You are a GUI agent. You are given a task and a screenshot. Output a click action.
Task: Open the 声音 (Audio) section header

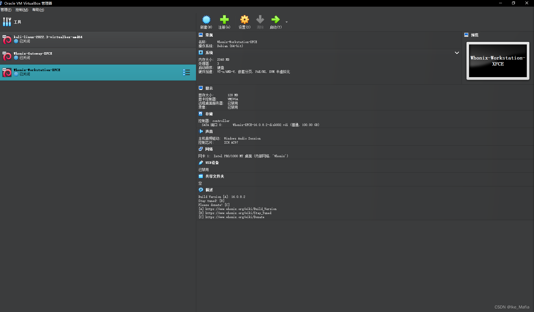[x=209, y=131]
